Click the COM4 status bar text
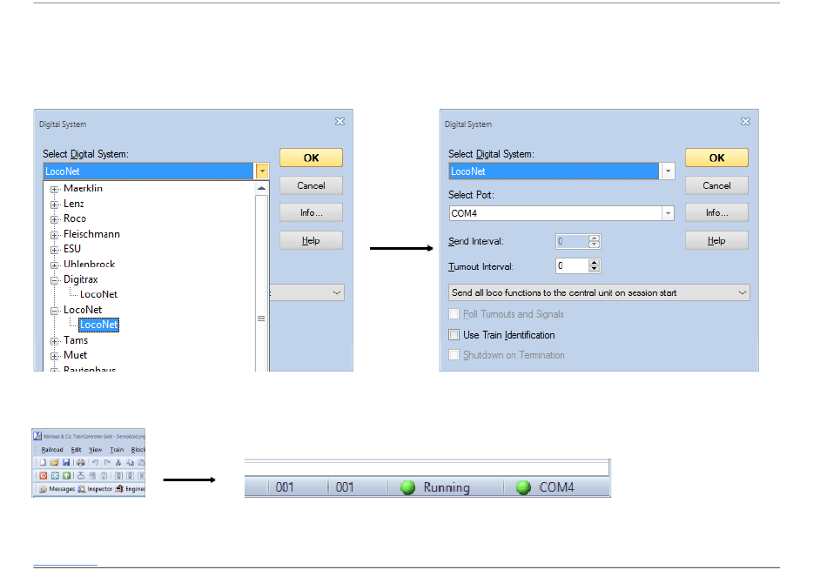The width and height of the screenshot is (827, 570). (556, 487)
